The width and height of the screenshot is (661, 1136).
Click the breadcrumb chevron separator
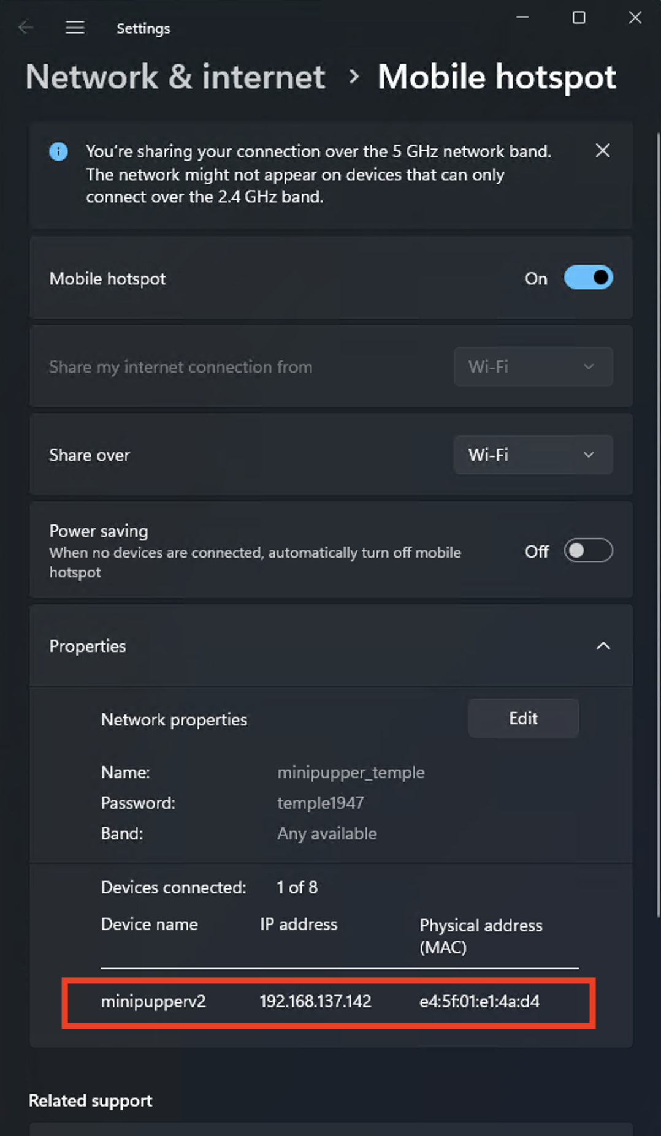pos(353,77)
